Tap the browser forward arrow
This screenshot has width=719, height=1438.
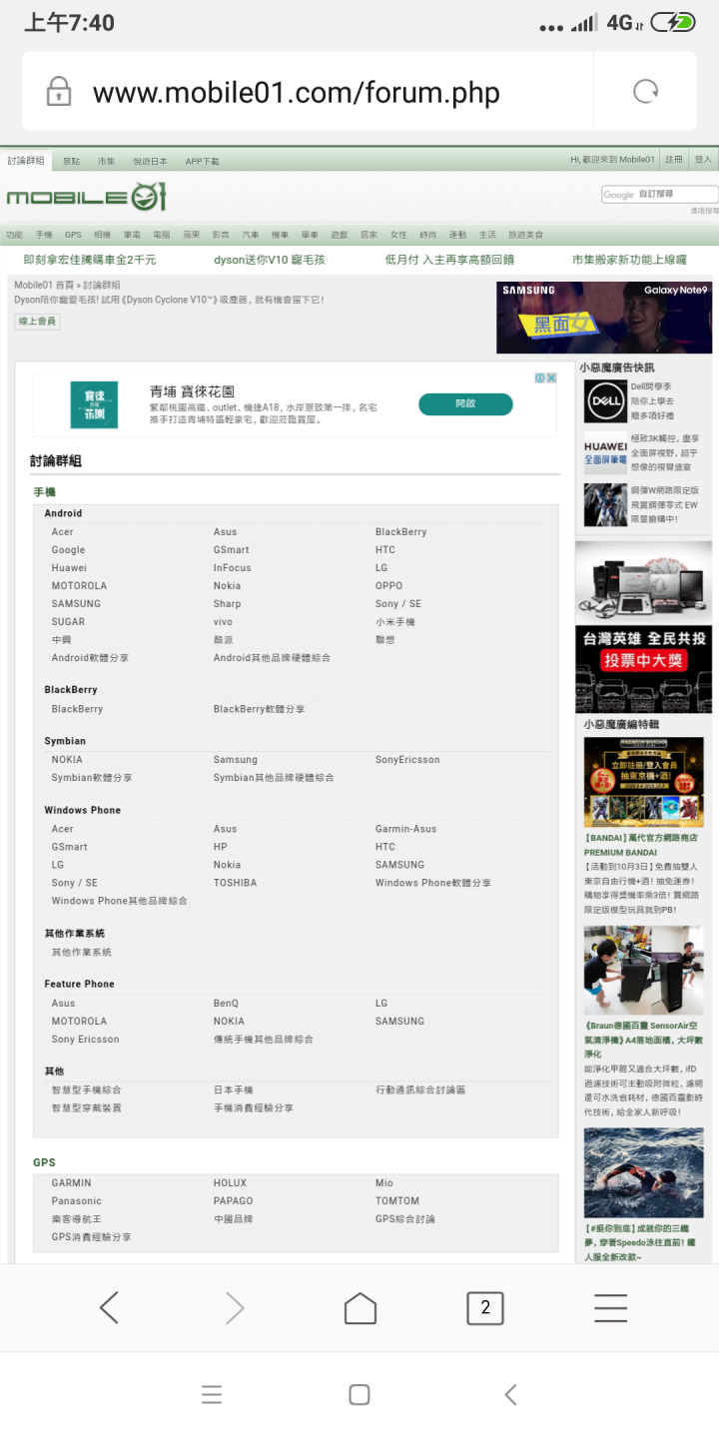235,1307
